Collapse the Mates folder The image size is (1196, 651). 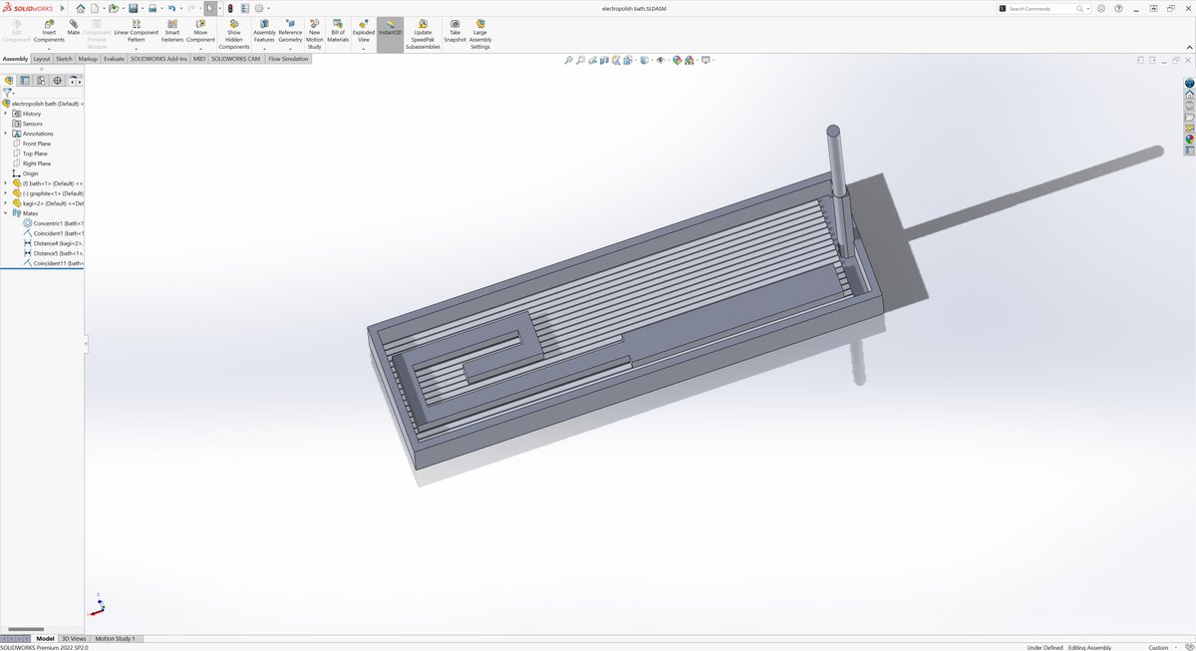5,213
